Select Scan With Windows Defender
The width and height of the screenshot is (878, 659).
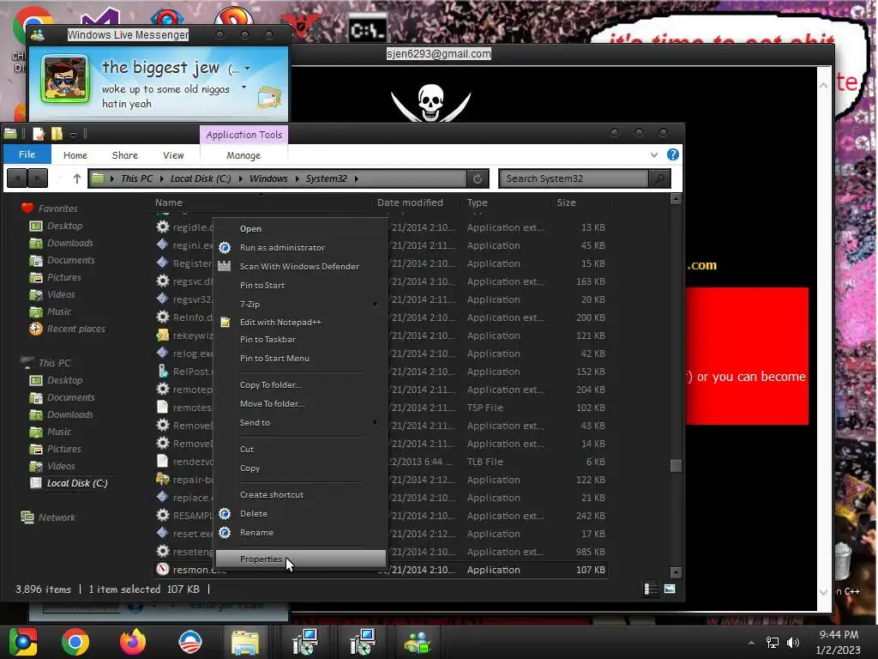[x=299, y=266]
